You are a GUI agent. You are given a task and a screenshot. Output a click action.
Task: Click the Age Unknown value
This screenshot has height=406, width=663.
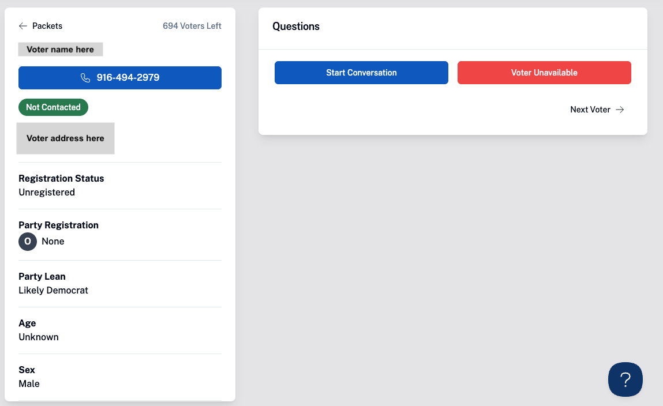(x=39, y=337)
